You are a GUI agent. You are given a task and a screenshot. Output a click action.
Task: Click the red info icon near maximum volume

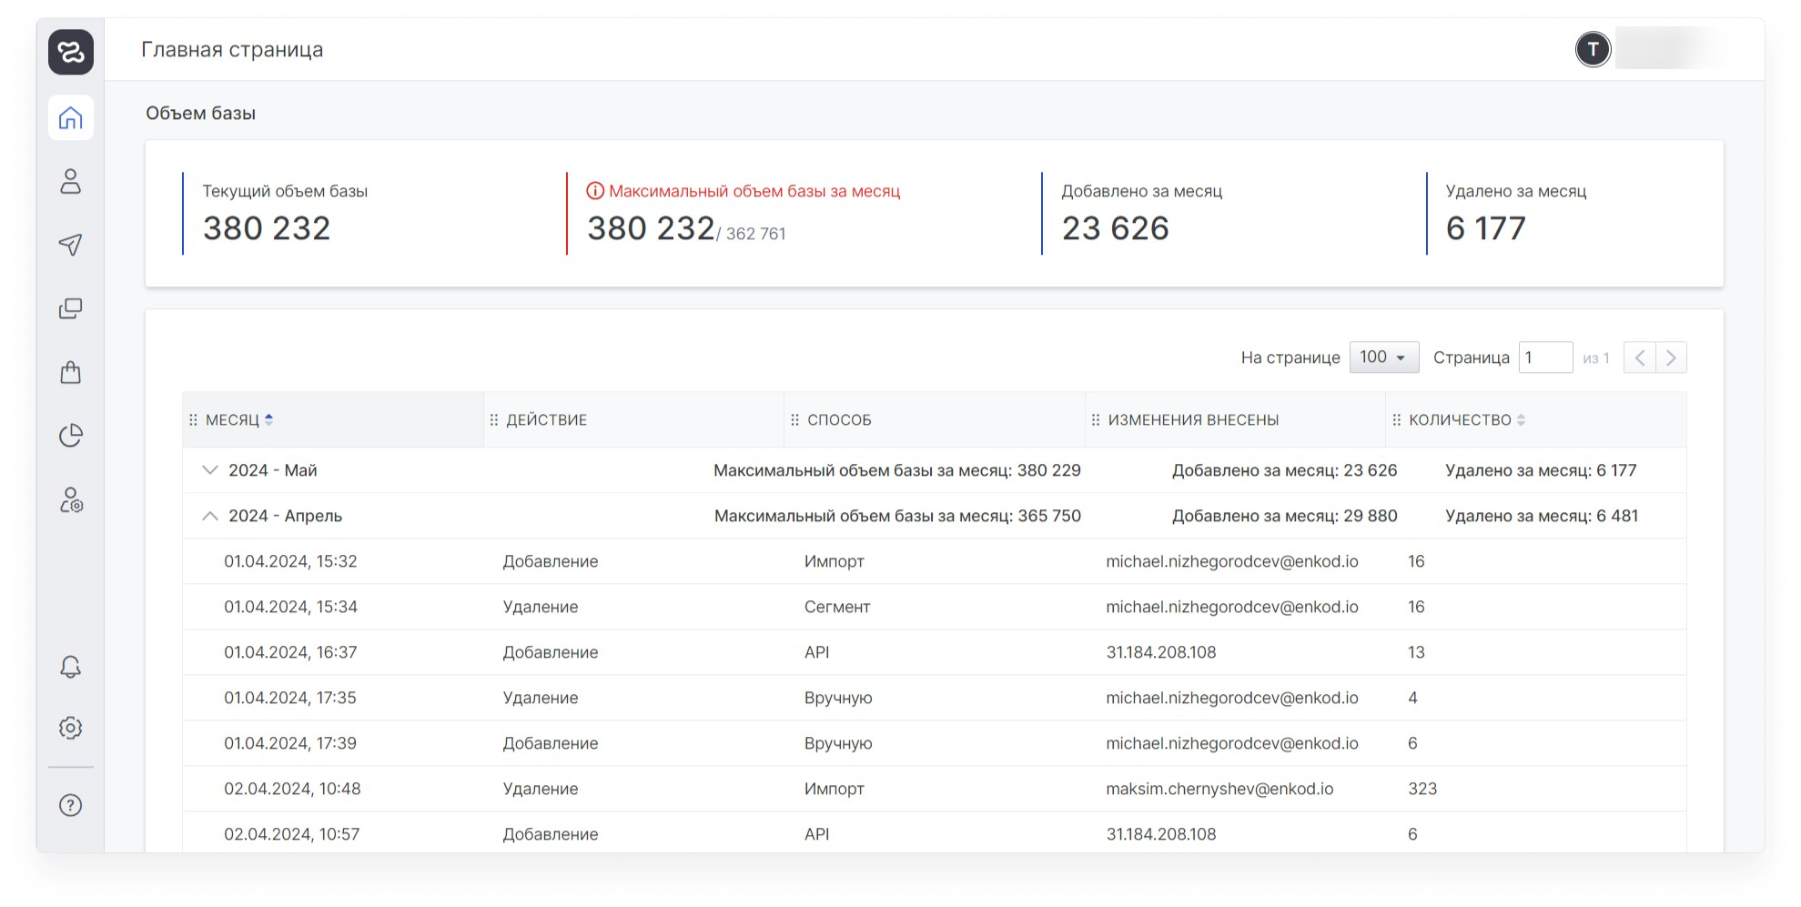tap(595, 191)
